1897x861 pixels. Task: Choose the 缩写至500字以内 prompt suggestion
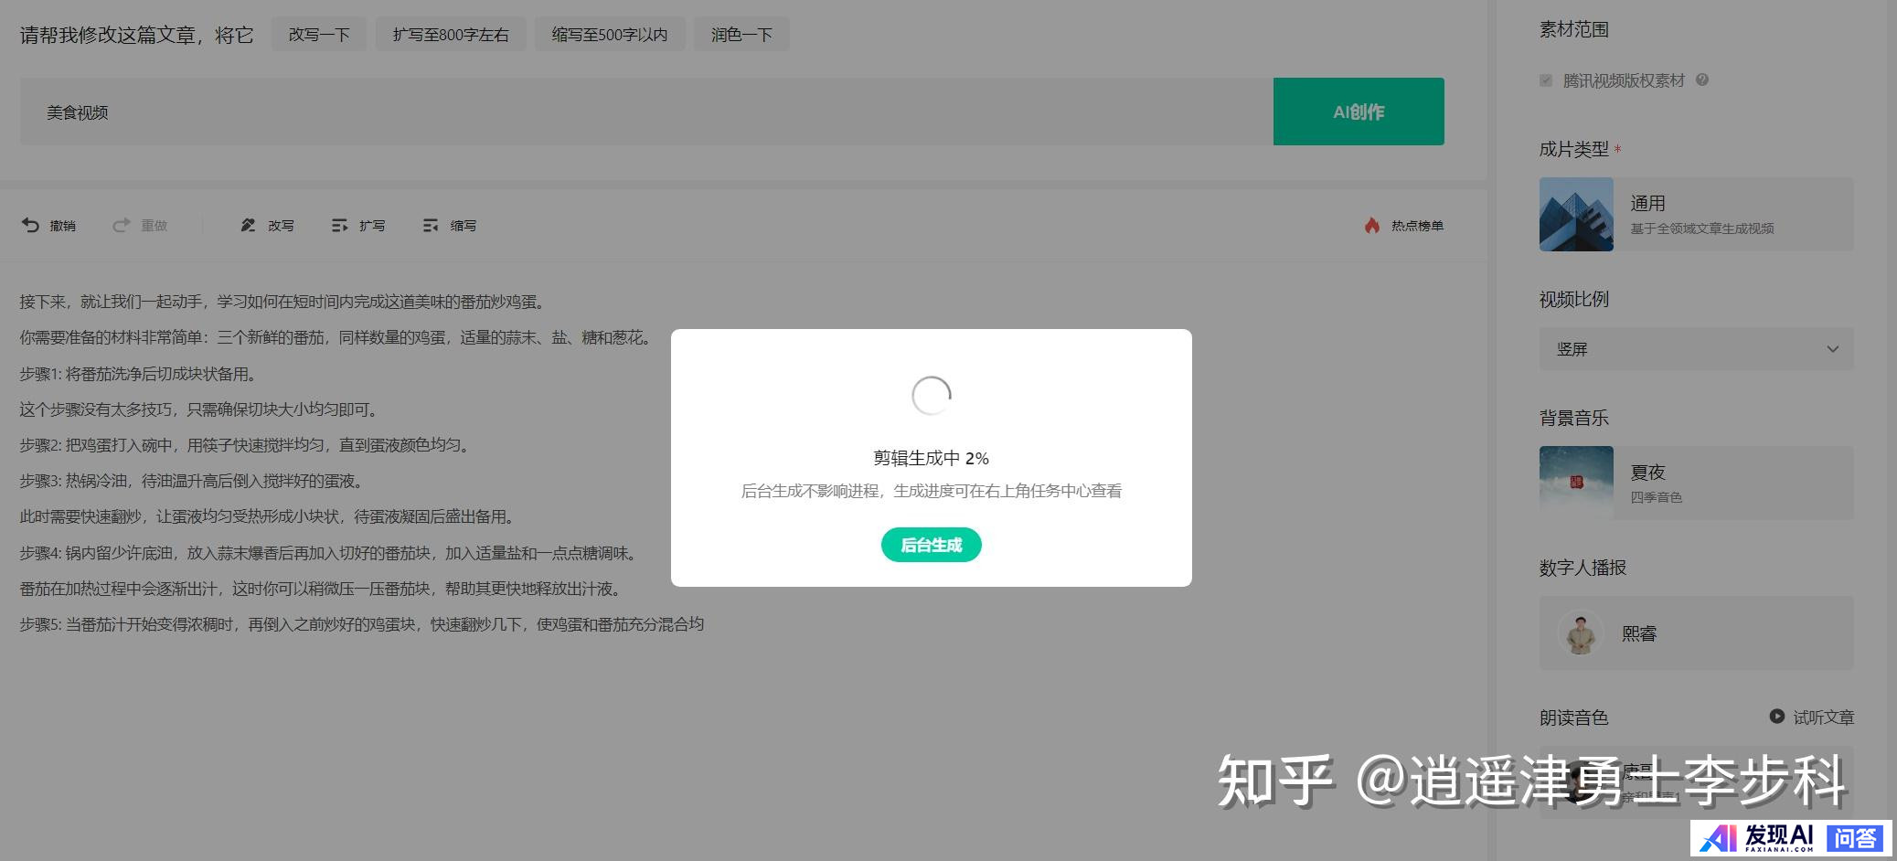point(610,35)
